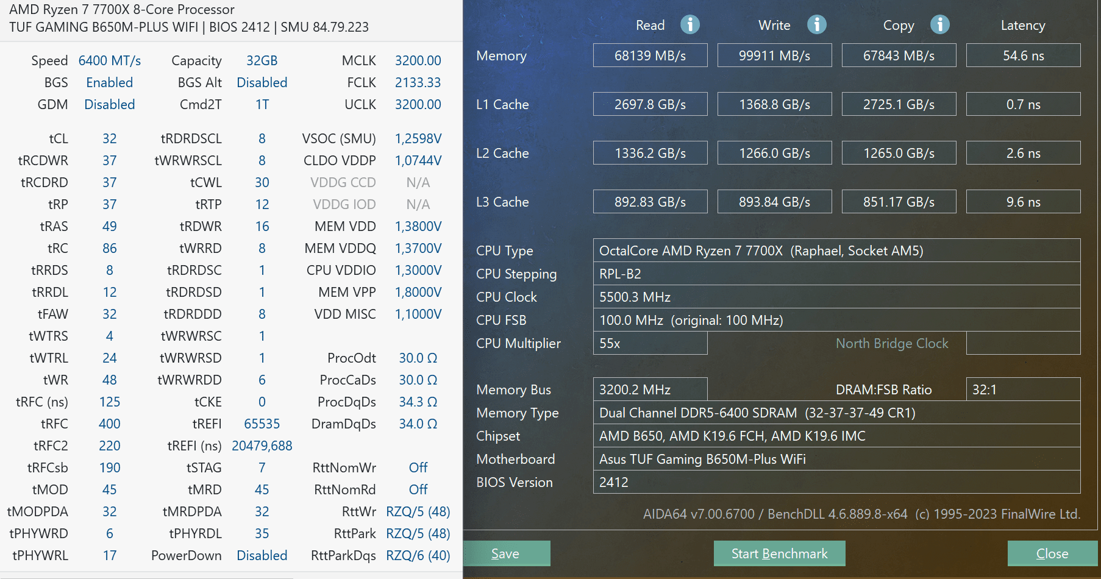Click RttParkDqs value RZQ/6 (40)
The width and height of the screenshot is (1101, 579).
[418, 555]
